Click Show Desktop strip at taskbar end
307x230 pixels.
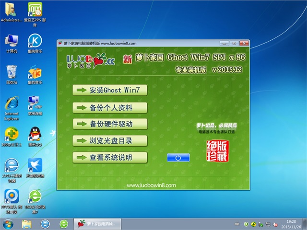305,224
